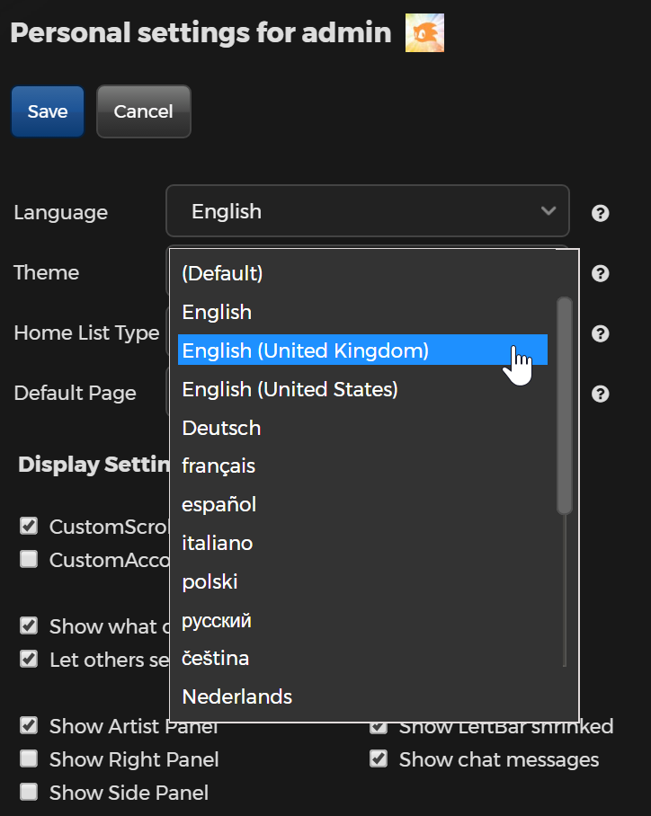Click the Language dropdown chevron arrow
The image size is (651, 816).
click(x=548, y=211)
